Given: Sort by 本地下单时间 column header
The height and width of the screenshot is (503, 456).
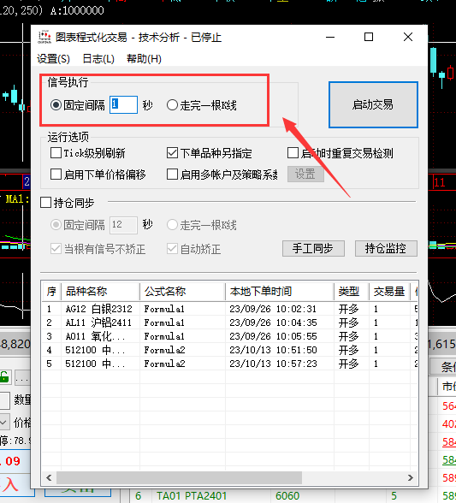Looking at the screenshot, I should [x=280, y=291].
